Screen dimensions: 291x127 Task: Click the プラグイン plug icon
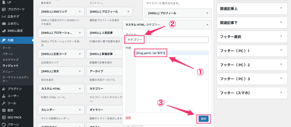pyautogui.click(x=4, y=89)
